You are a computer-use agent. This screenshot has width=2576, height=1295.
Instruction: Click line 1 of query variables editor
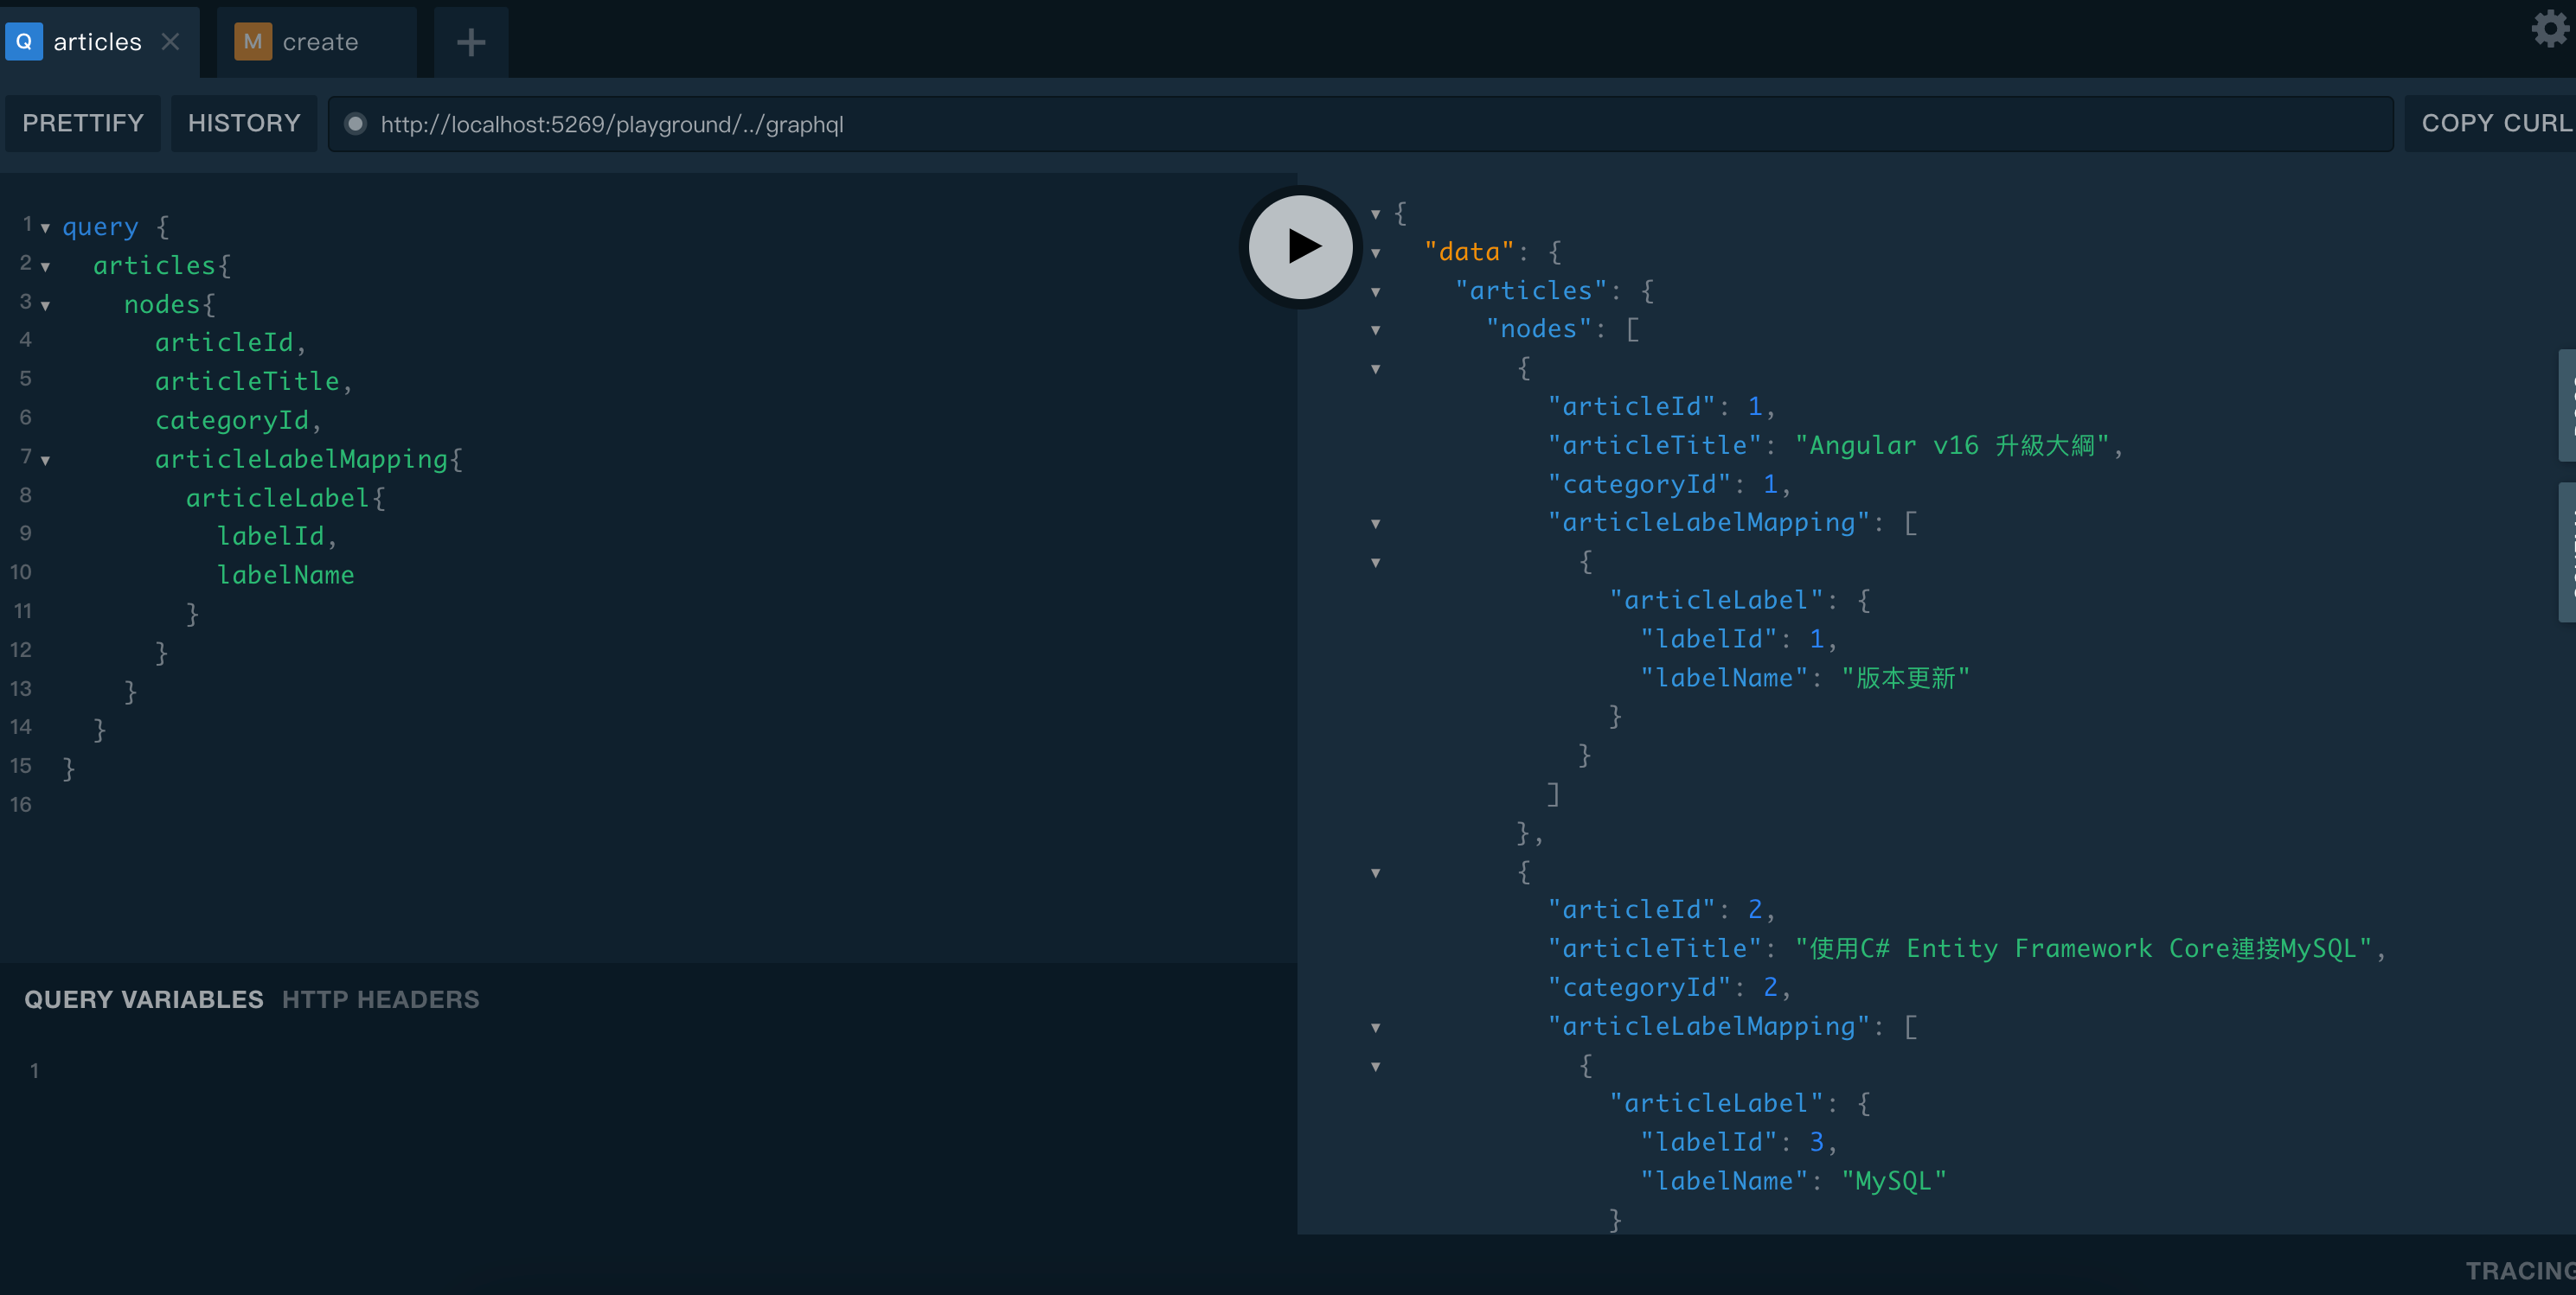pyautogui.click(x=660, y=1071)
